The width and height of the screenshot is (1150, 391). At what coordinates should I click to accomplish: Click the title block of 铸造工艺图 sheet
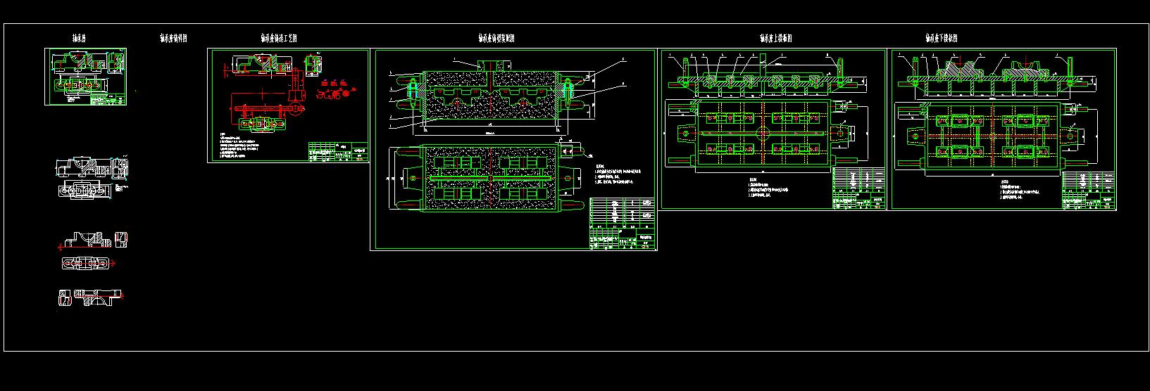338,152
